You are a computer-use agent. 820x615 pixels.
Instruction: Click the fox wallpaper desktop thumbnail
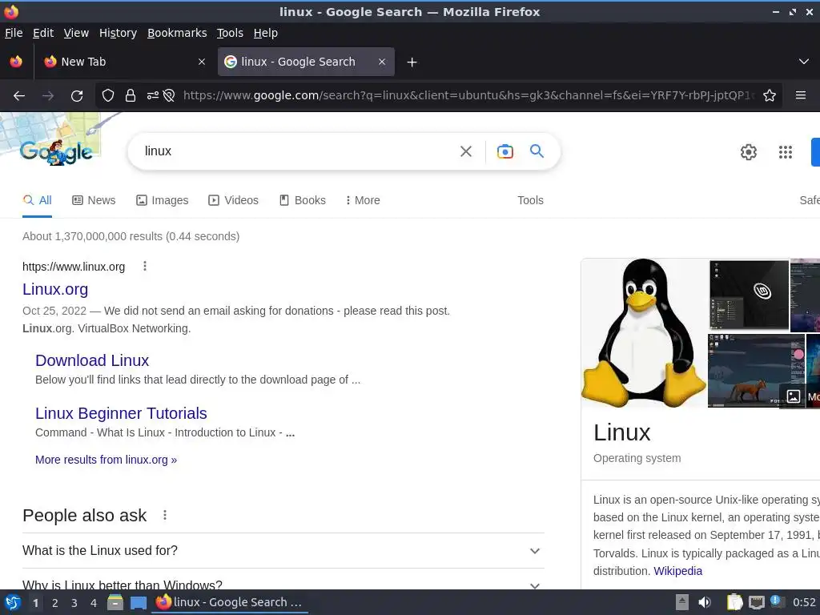756,370
